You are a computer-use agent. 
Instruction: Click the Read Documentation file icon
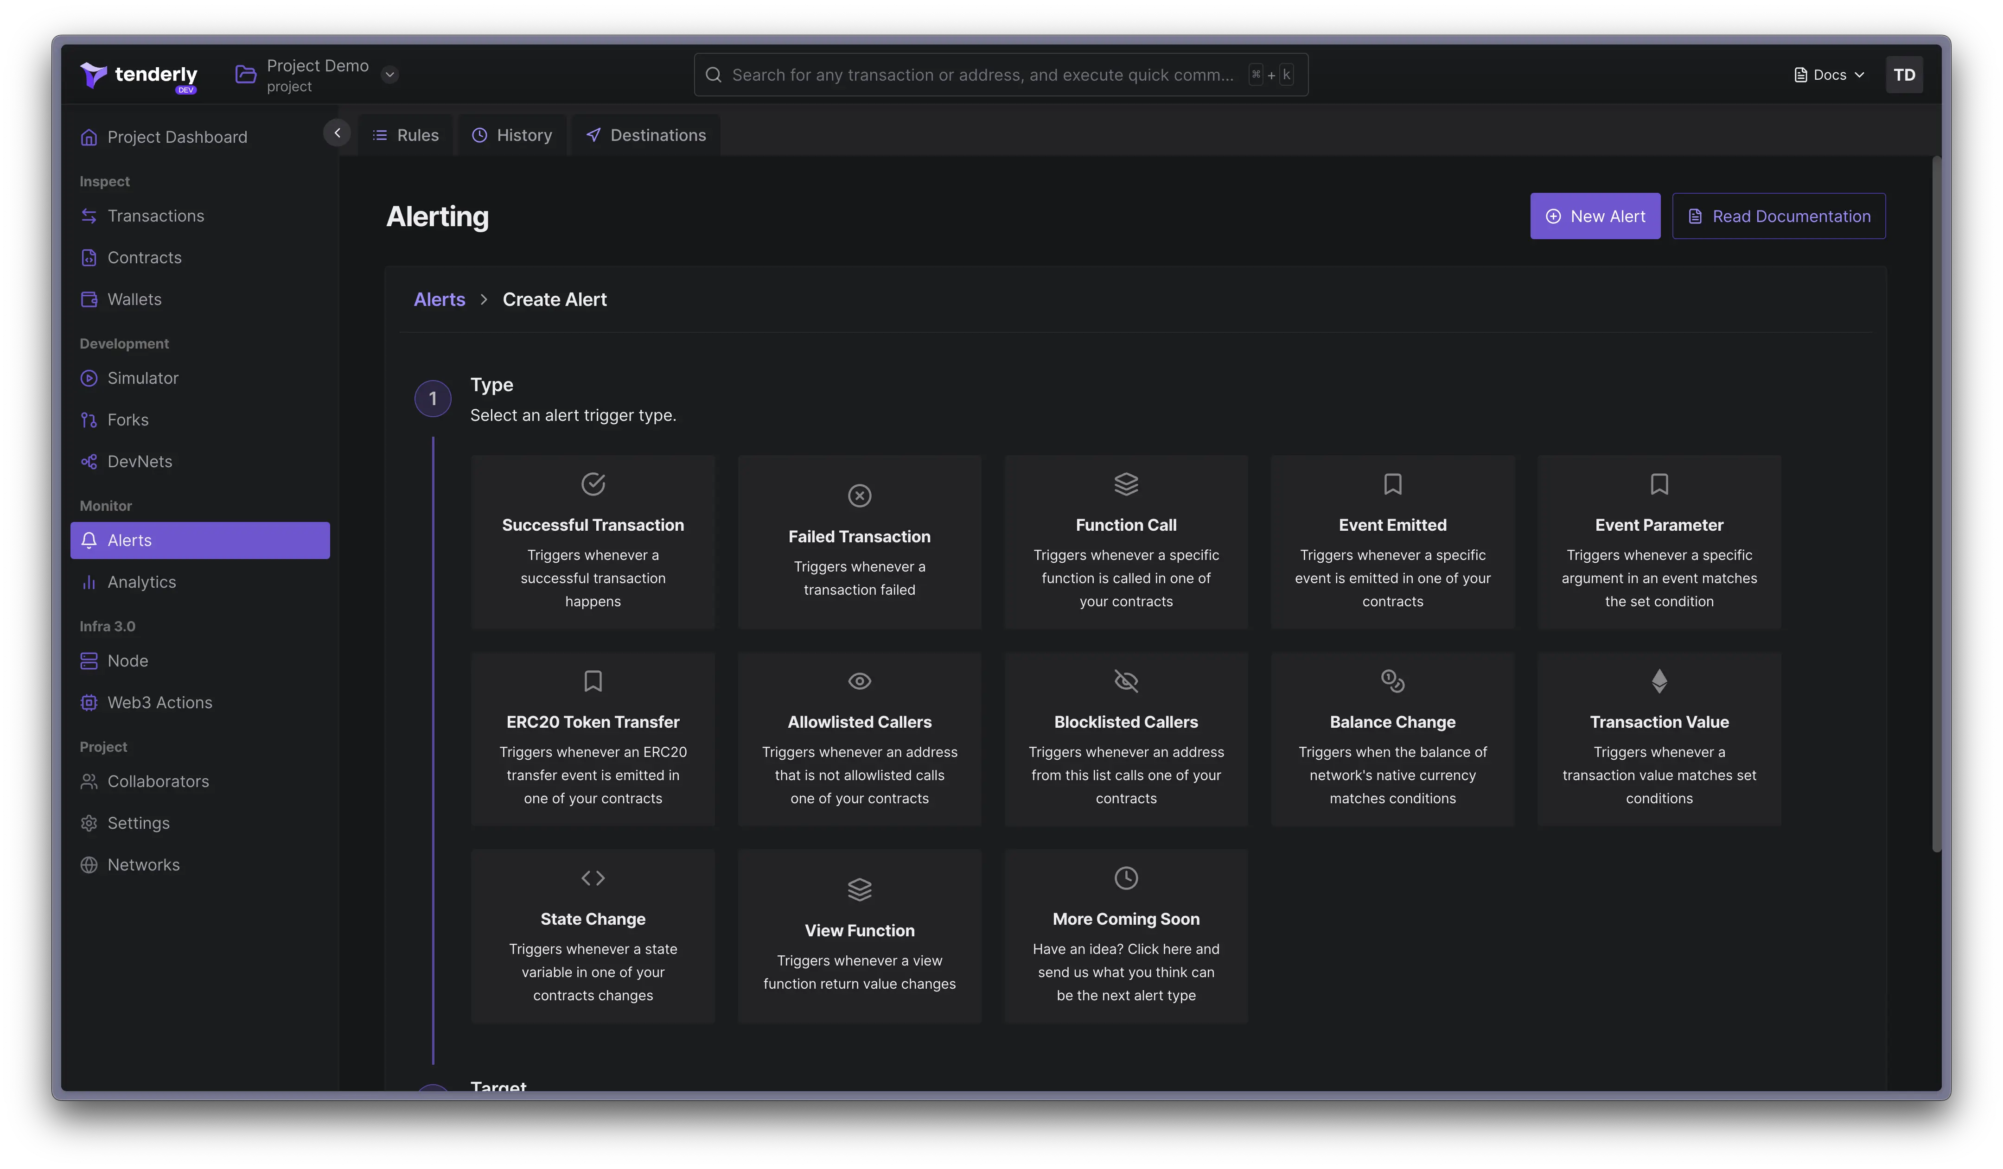(1695, 216)
